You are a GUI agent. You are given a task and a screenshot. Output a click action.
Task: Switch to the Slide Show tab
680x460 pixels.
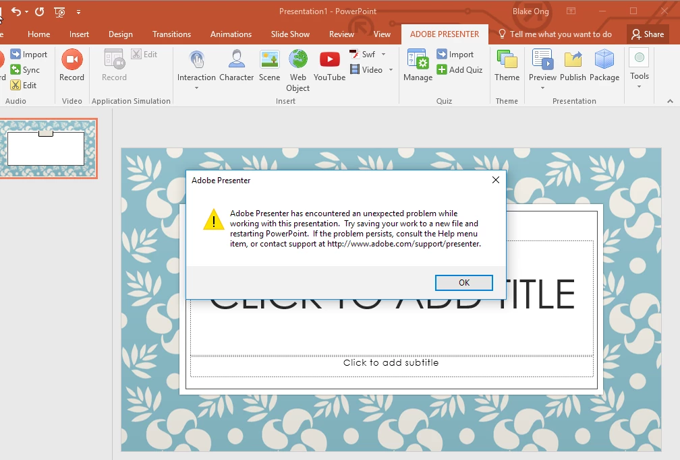click(290, 34)
